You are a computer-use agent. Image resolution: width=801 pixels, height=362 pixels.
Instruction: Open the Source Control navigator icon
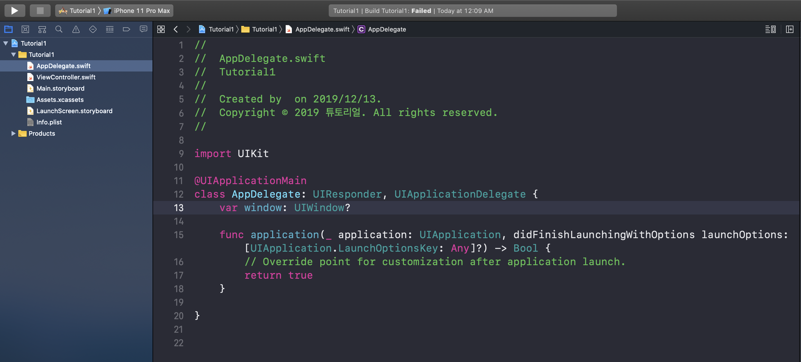25,29
